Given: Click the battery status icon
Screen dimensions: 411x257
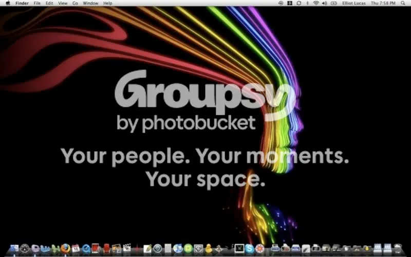Looking at the screenshot, I should (333, 3).
